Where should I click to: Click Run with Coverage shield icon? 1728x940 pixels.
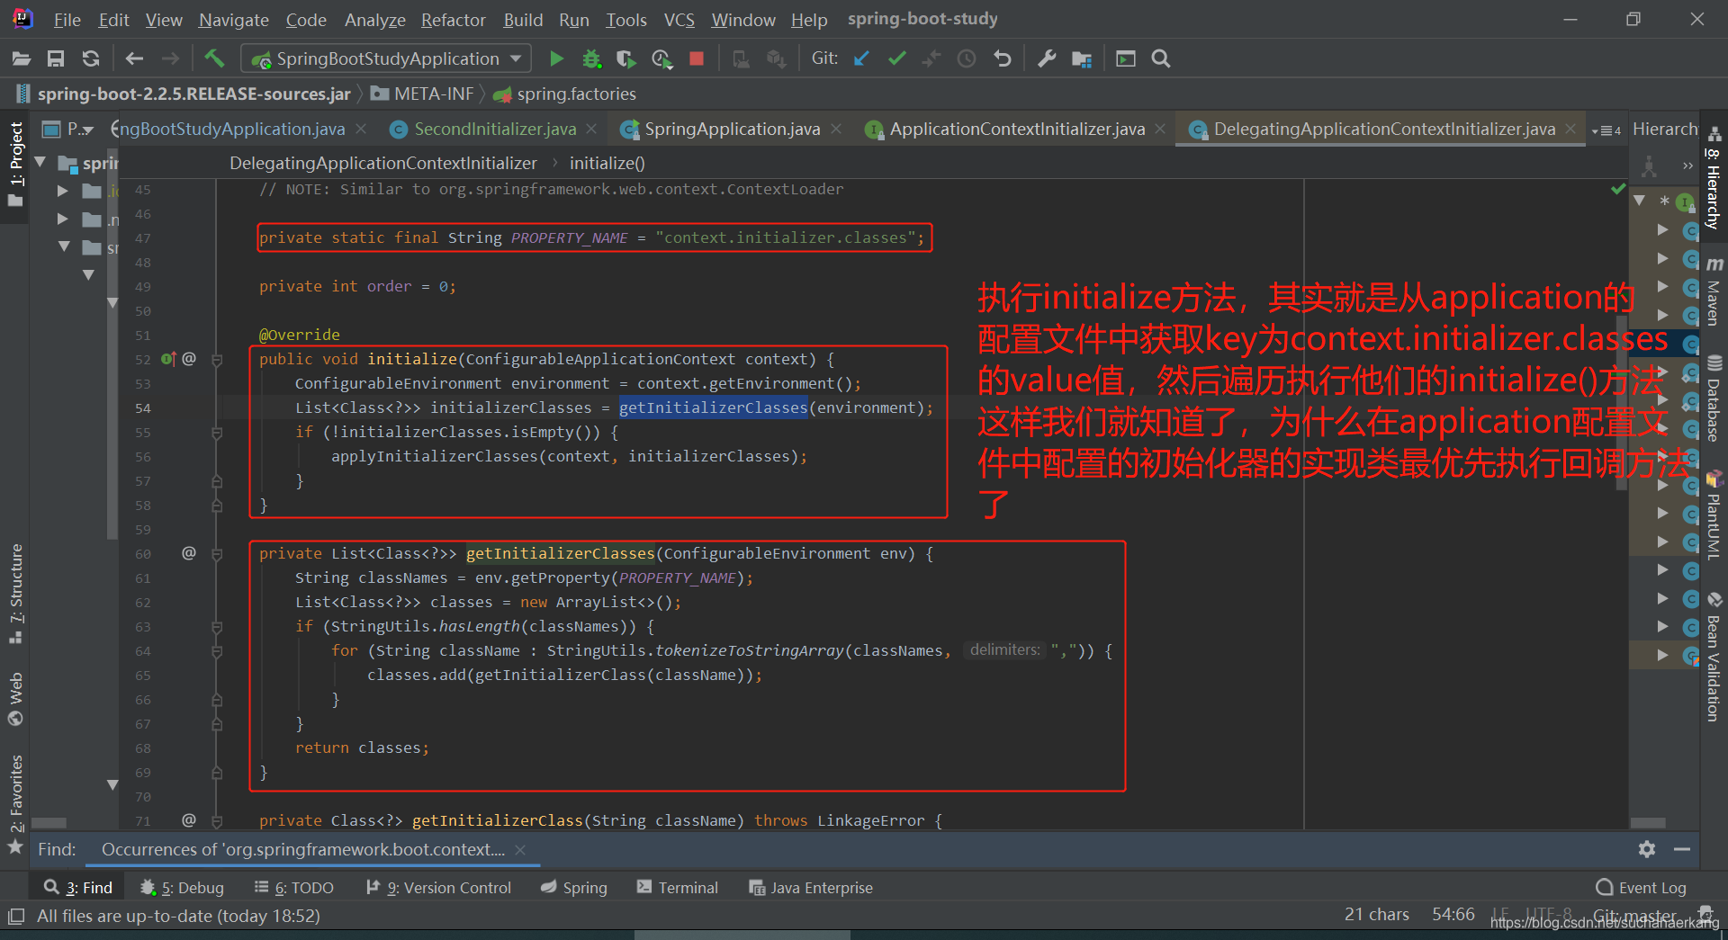[x=625, y=59]
